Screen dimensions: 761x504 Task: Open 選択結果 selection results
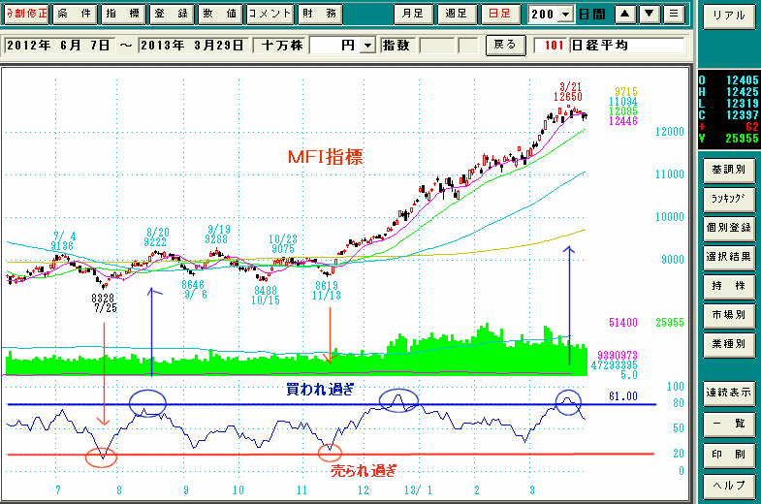tap(729, 258)
